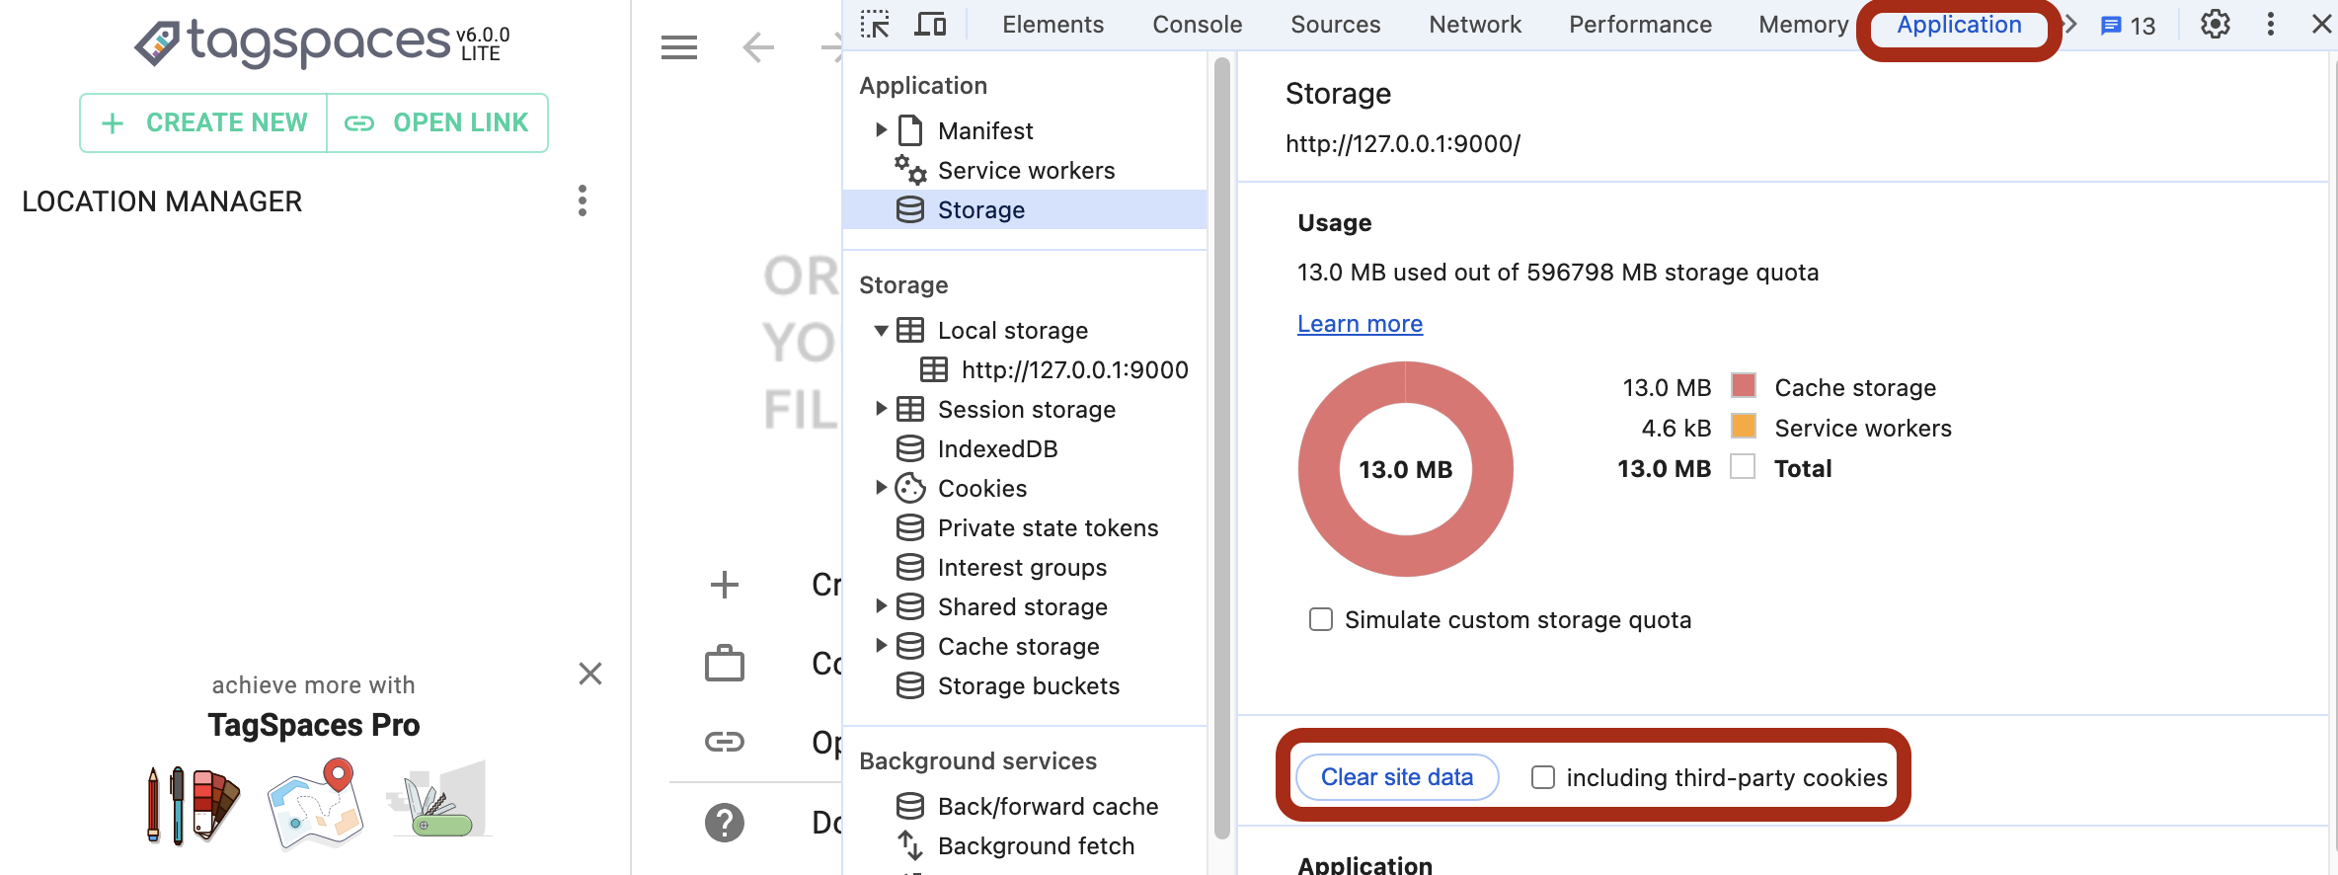Screen dimensions: 2338x875
Task: Open the DevTools three-dot customize menu
Action: click(x=2271, y=24)
